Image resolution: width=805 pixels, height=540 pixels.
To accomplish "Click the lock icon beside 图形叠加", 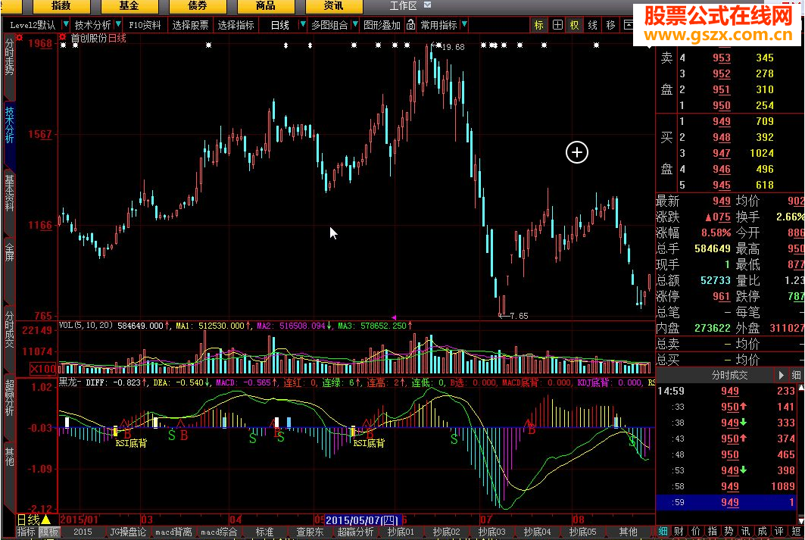I will coord(411,25).
